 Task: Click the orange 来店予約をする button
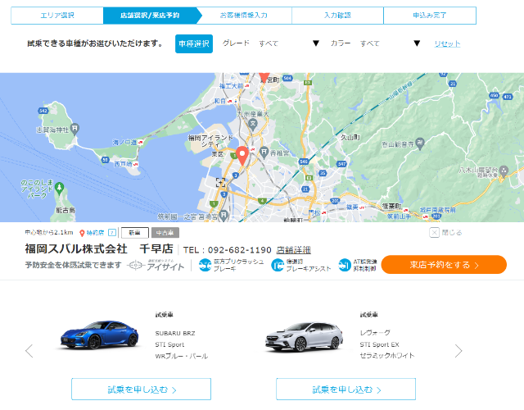point(444,265)
